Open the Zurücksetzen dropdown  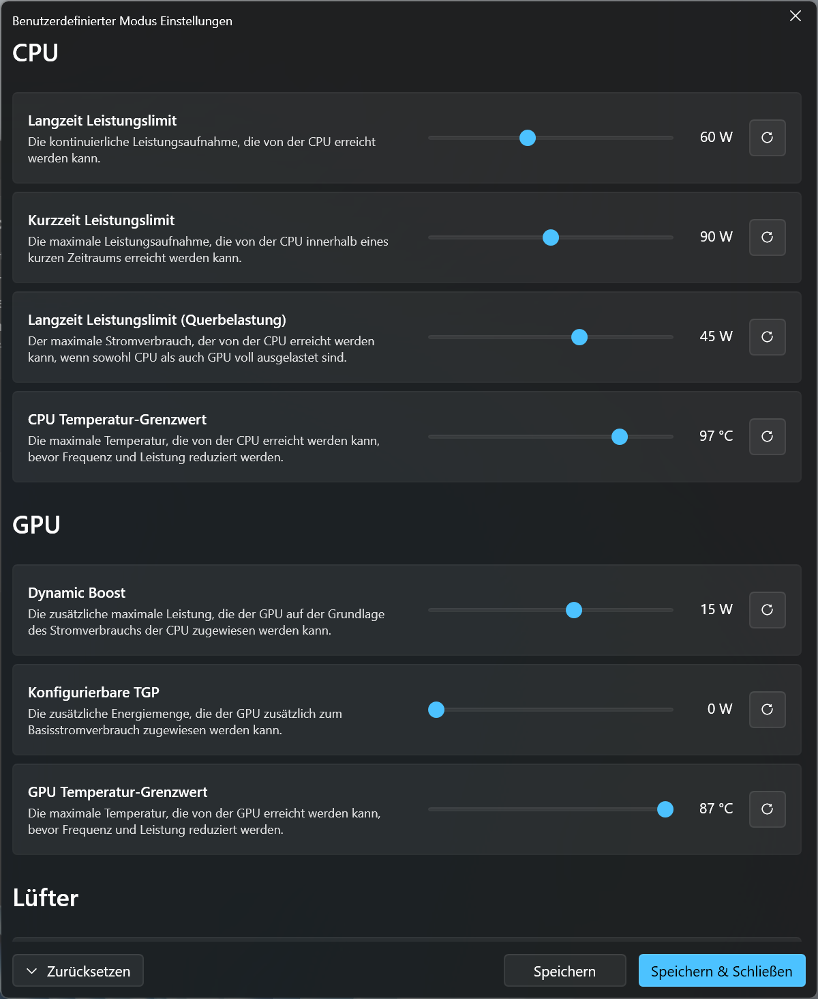tap(78, 971)
